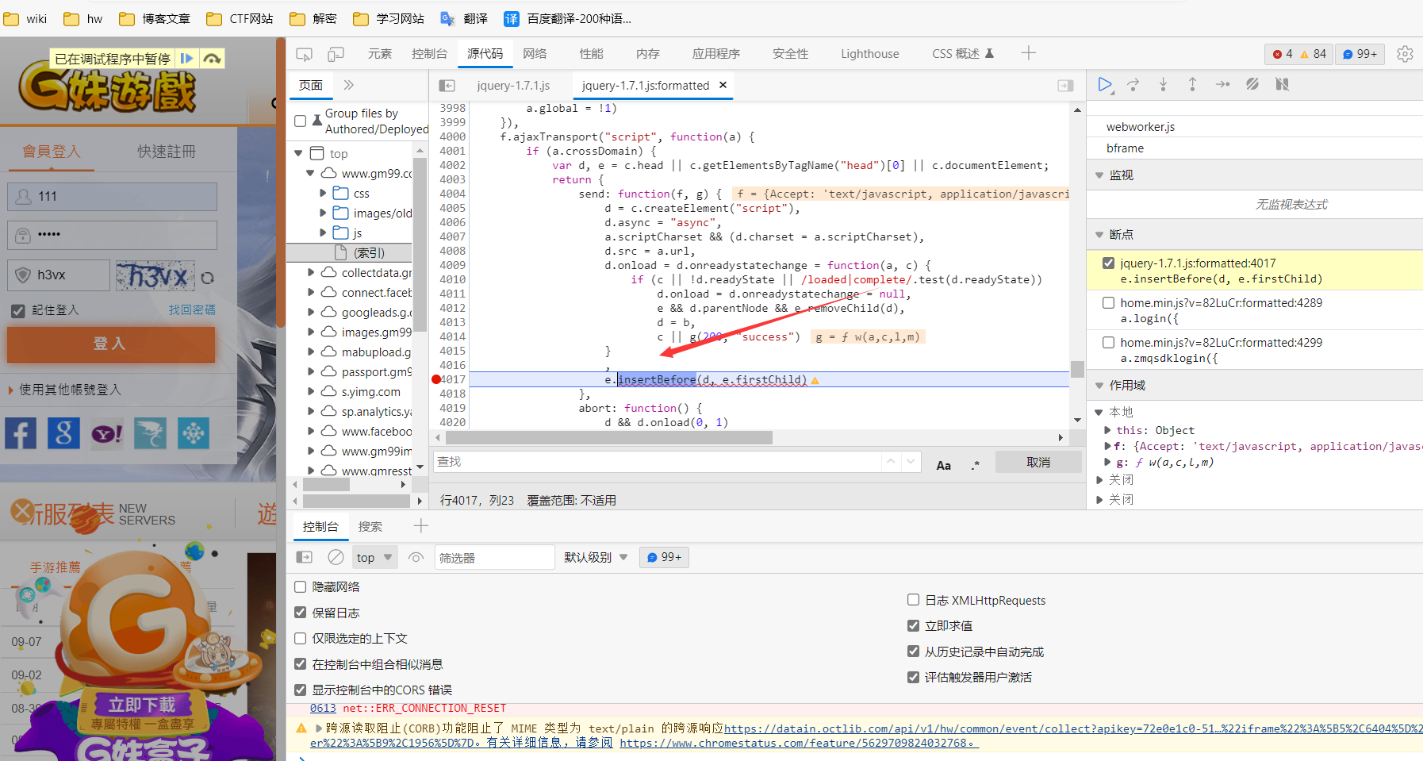Collapse the top frame tree node
The image size is (1423, 761).
point(298,153)
